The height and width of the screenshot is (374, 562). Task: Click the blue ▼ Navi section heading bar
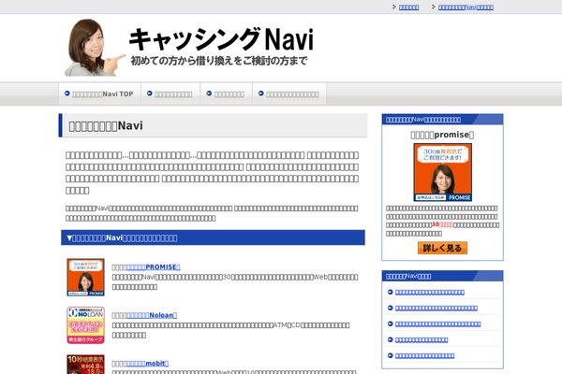click(x=213, y=237)
